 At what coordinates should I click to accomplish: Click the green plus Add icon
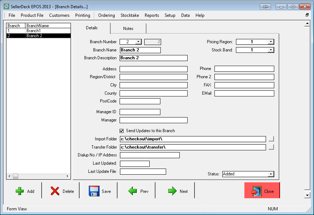coord(20,191)
